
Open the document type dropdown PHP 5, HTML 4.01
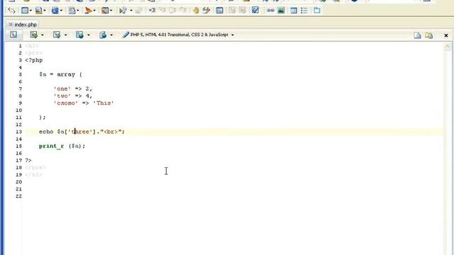point(178,35)
